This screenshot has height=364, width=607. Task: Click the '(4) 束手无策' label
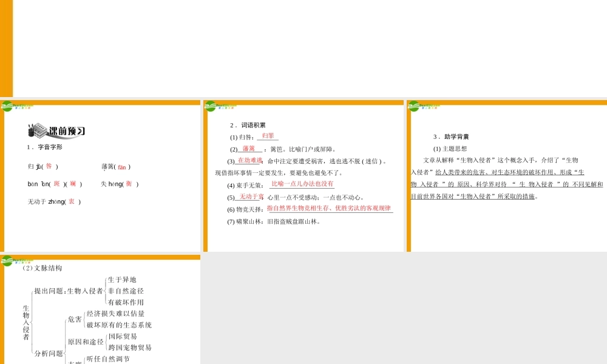[245, 186]
